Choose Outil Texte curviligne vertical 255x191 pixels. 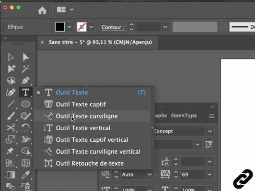(92, 152)
